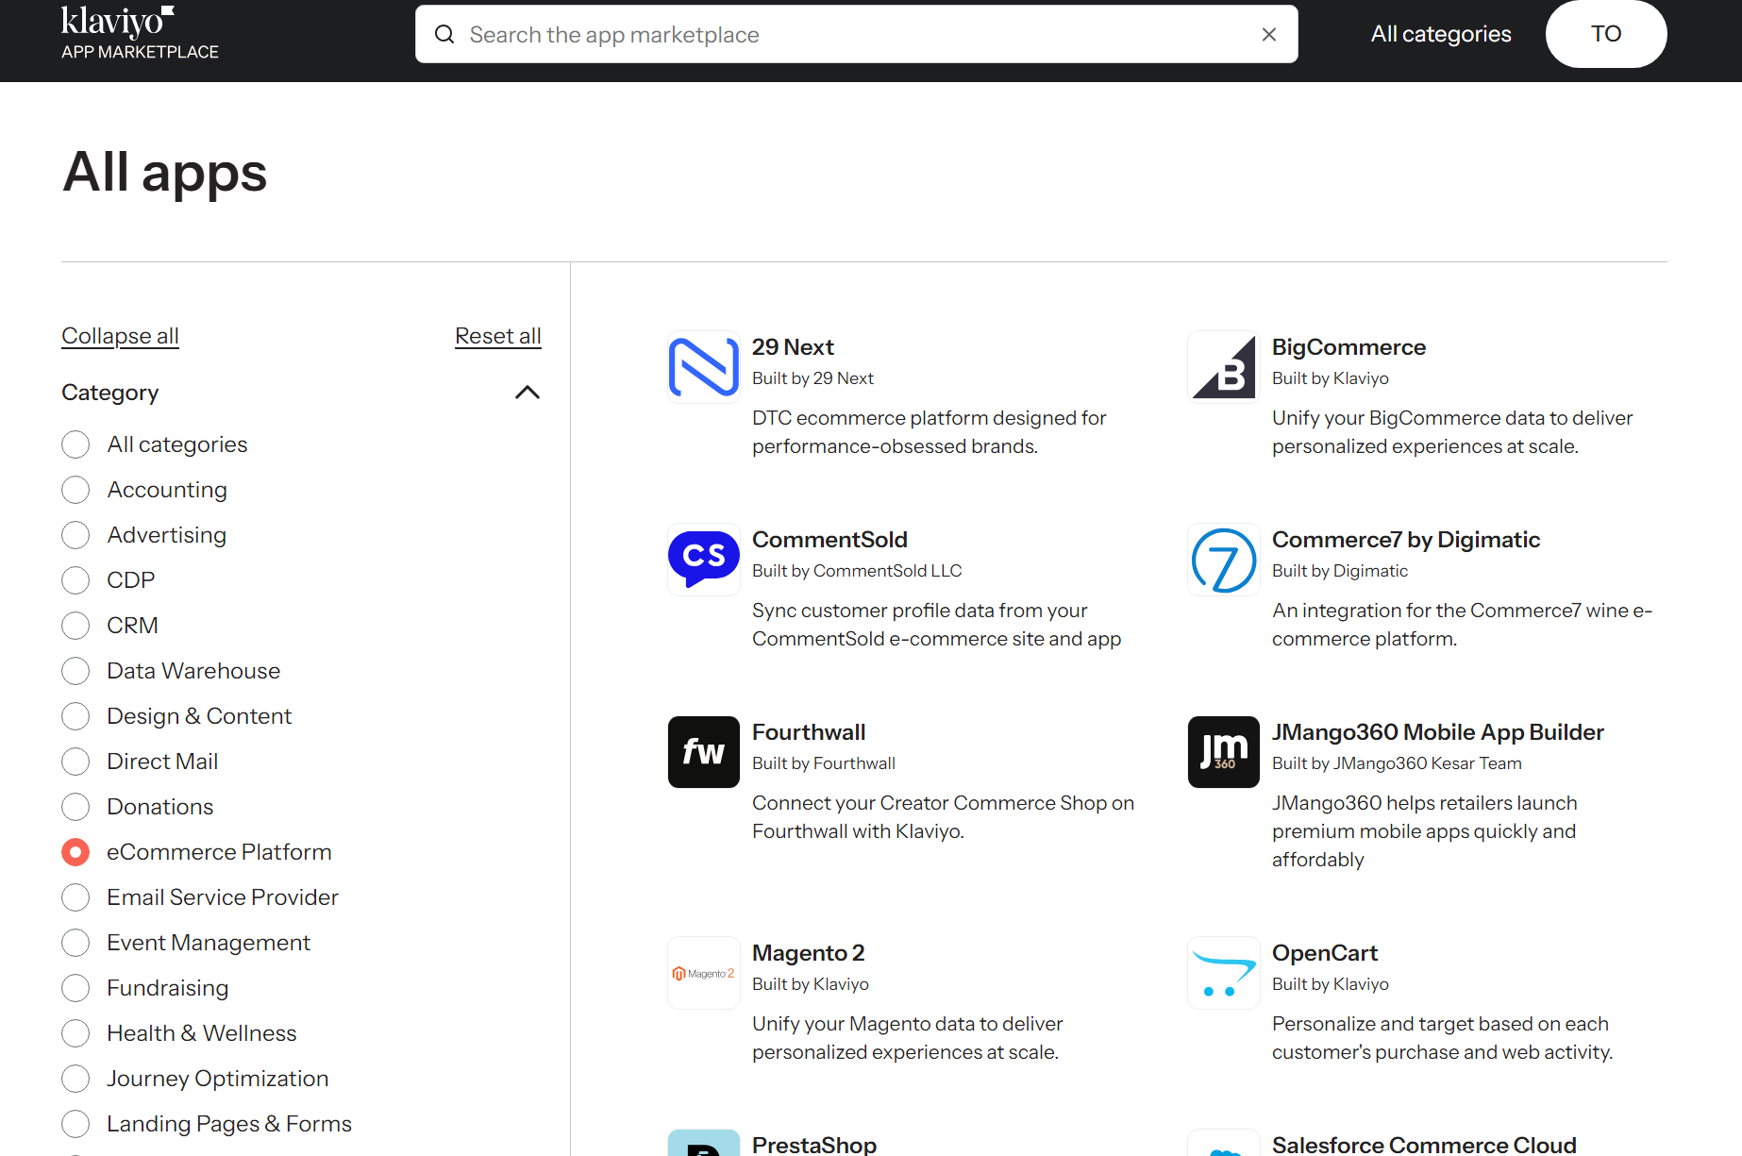The image size is (1742, 1156).
Task: Click the OpenCart shopping cart icon
Action: point(1223,972)
